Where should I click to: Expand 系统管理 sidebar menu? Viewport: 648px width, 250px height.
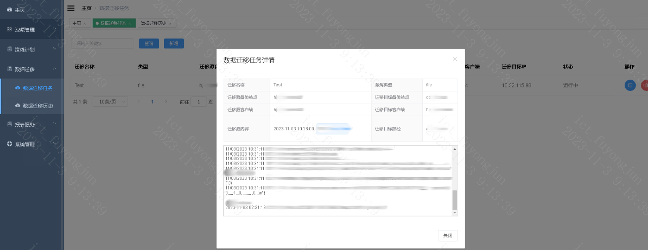click(31, 144)
